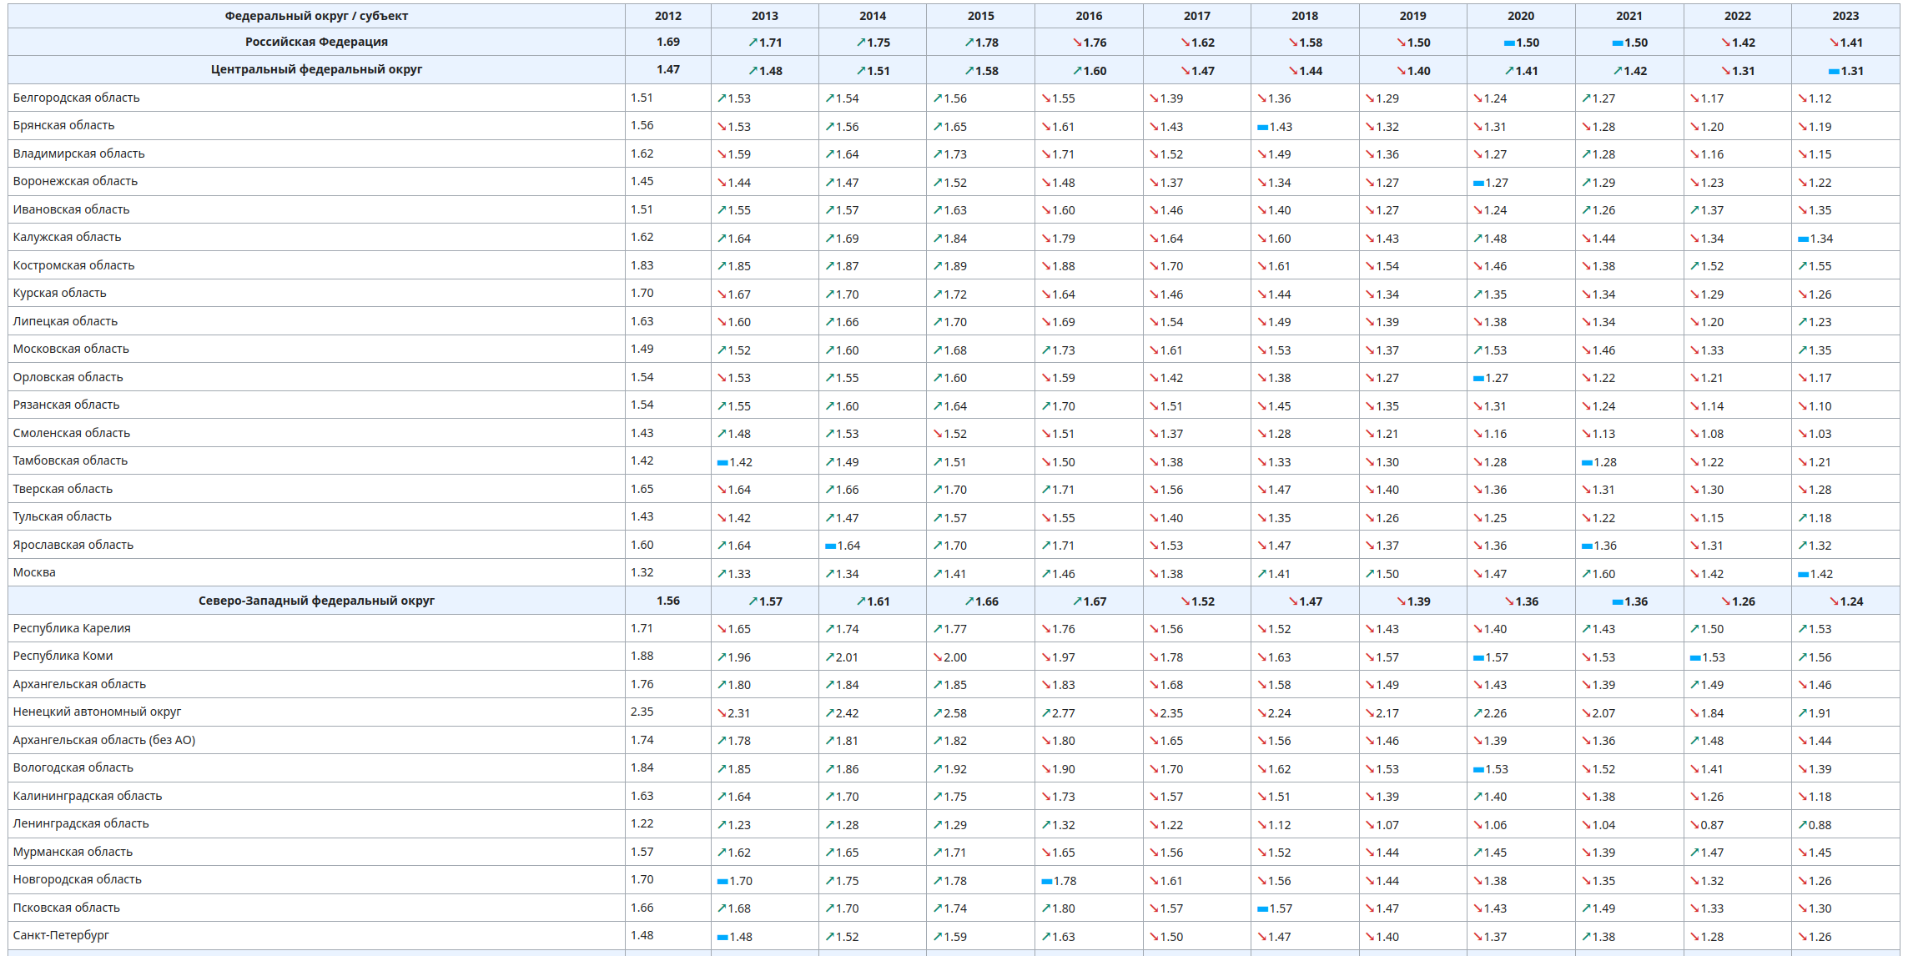Click the Тверская область row name
The width and height of the screenshot is (1908, 956).
(63, 489)
